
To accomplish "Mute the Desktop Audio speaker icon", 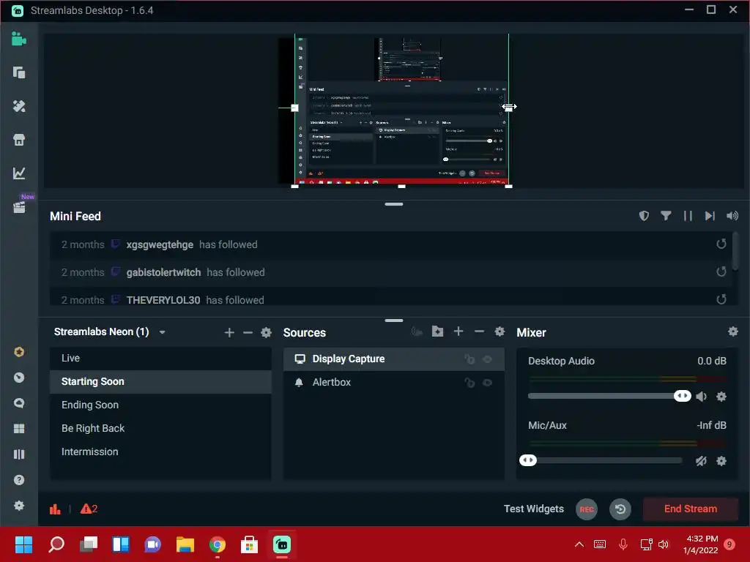I will click(702, 397).
